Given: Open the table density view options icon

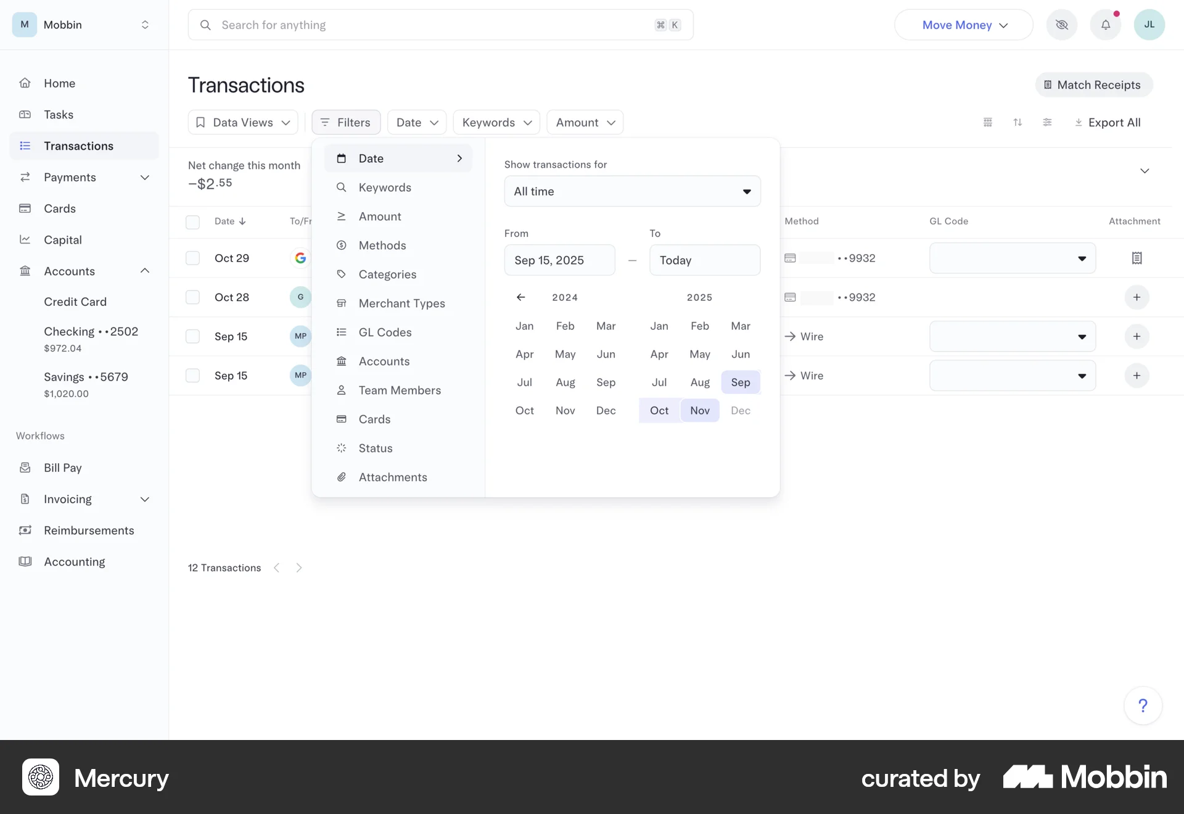Looking at the screenshot, I should 988,122.
